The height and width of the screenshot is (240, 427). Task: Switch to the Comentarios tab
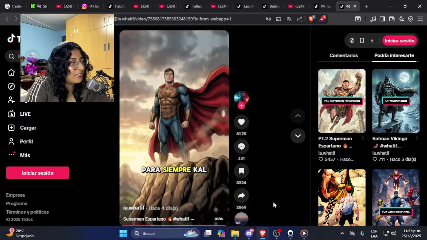(344, 56)
